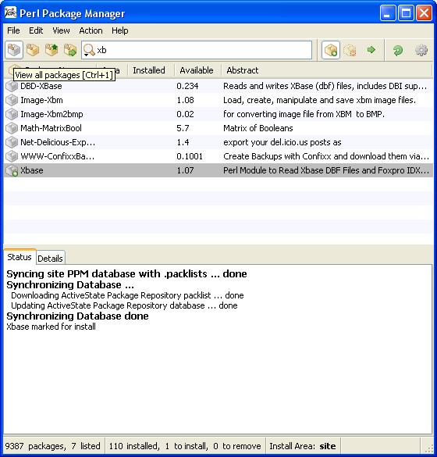Click available version 0.1001
The width and height of the screenshot is (437, 457).
[x=190, y=156]
